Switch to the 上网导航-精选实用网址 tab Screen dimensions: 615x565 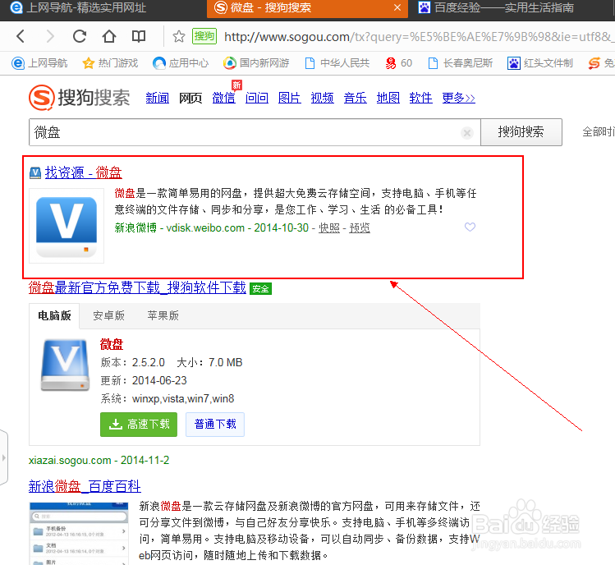(79, 7)
